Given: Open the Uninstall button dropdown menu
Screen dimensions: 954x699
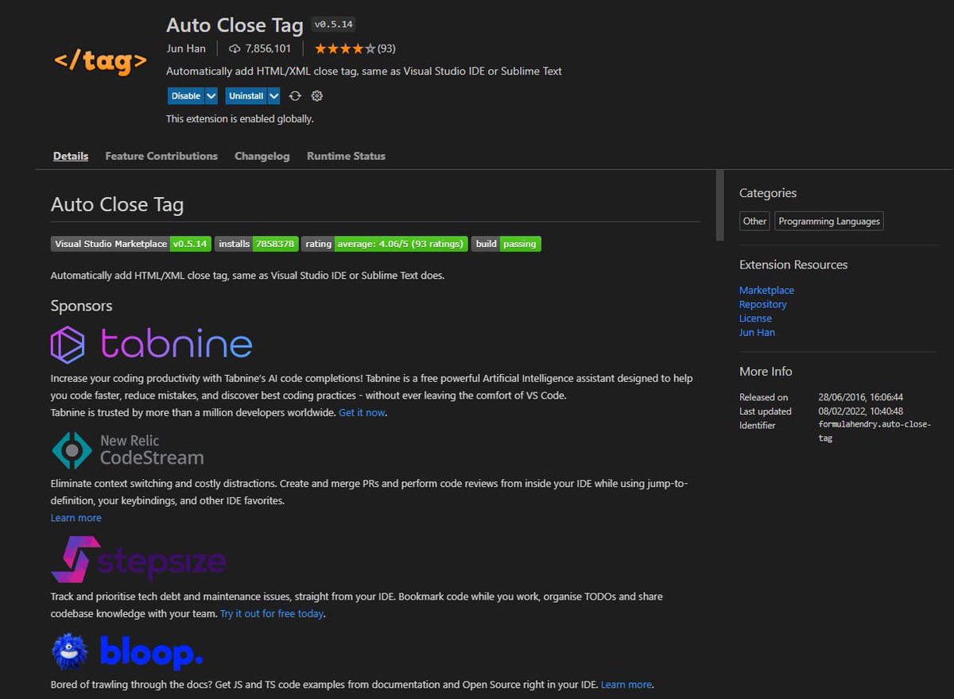Looking at the screenshot, I should click(x=273, y=95).
